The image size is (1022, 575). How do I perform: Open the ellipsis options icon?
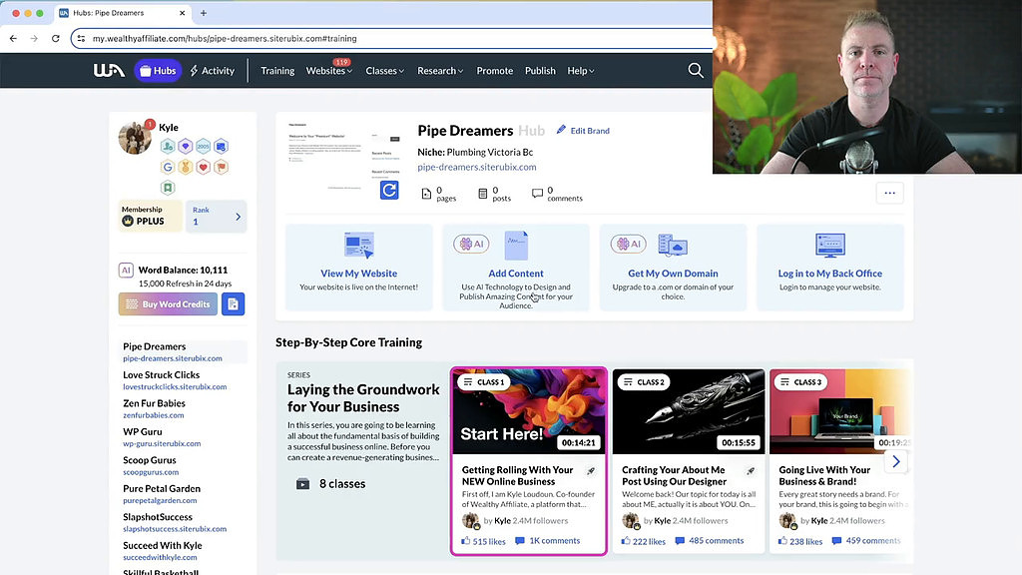pos(889,193)
